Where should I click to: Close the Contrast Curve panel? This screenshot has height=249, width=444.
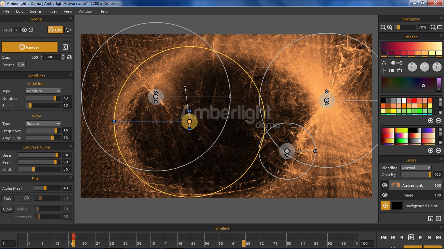tap(71, 146)
